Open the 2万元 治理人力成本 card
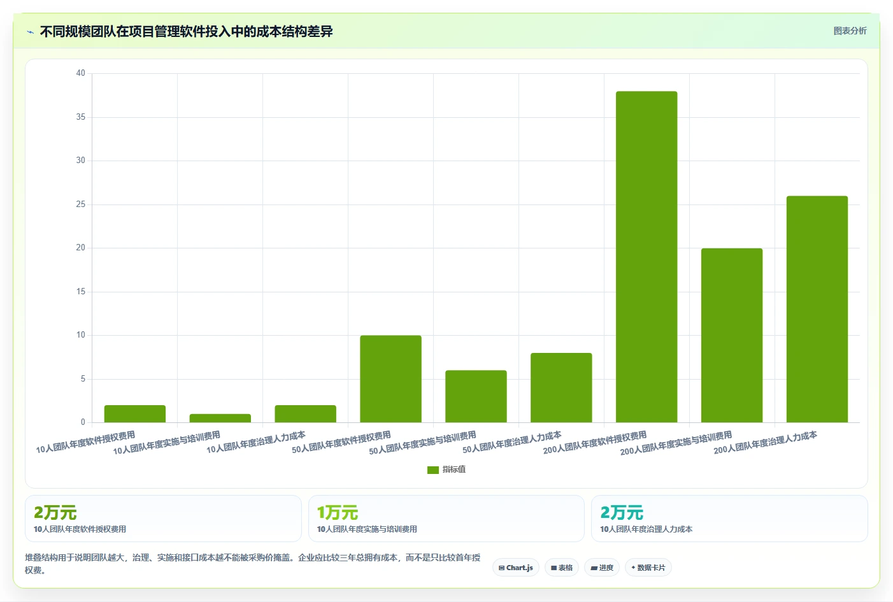 click(729, 519)
